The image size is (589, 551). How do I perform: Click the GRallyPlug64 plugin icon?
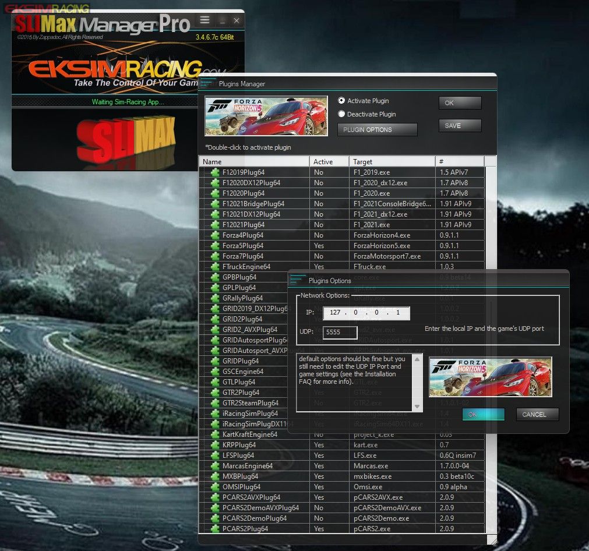tap(215, 298)
